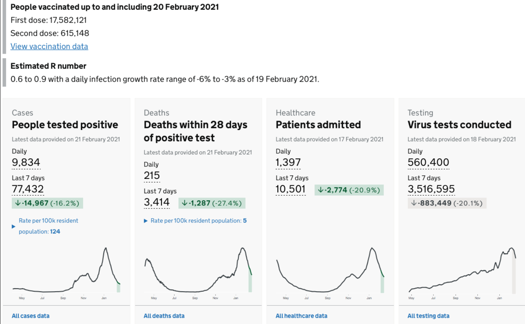
Task: Expand the Deaths rate per 100k disclosure triangle
Action: click(146, 221)
